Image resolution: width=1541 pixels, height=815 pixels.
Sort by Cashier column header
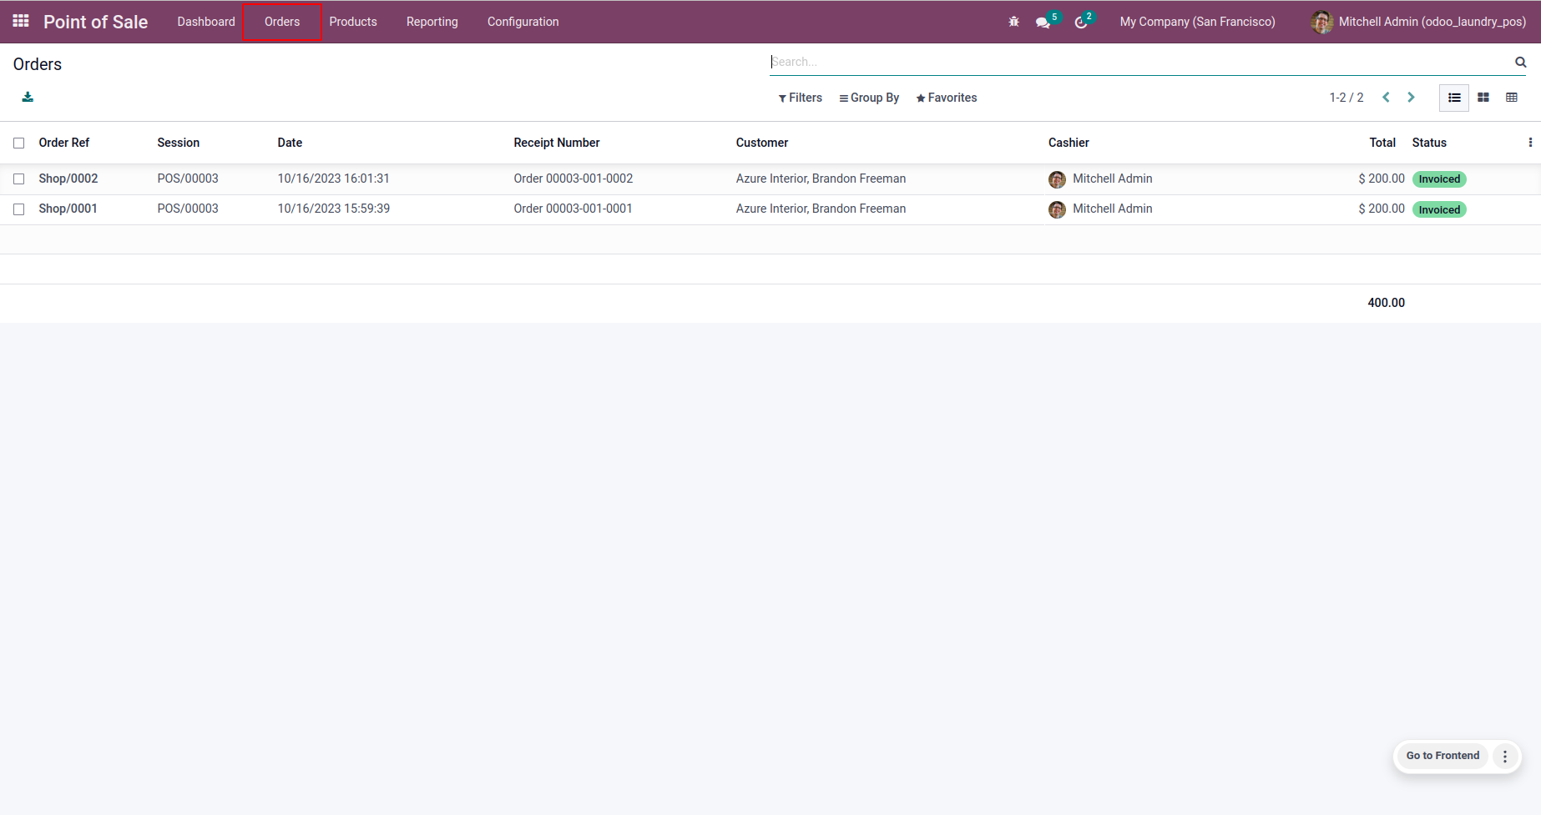point(1069,143)
